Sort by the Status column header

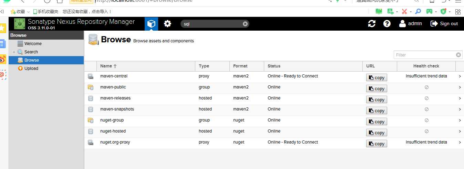[x=313, y=66]
